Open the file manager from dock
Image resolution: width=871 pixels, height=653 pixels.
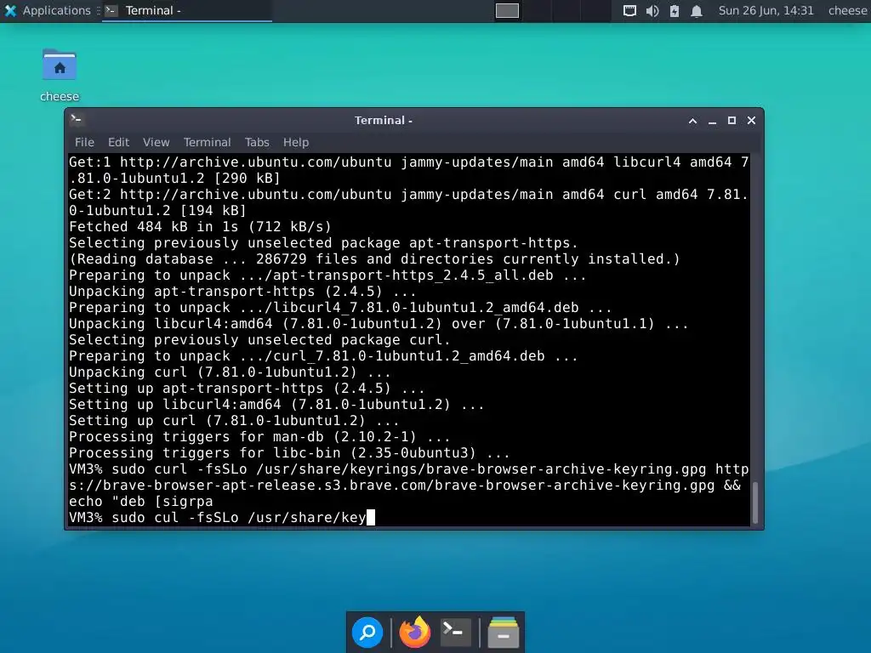point(504,632)
